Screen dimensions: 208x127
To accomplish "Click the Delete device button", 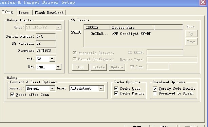I will (99, 67).
